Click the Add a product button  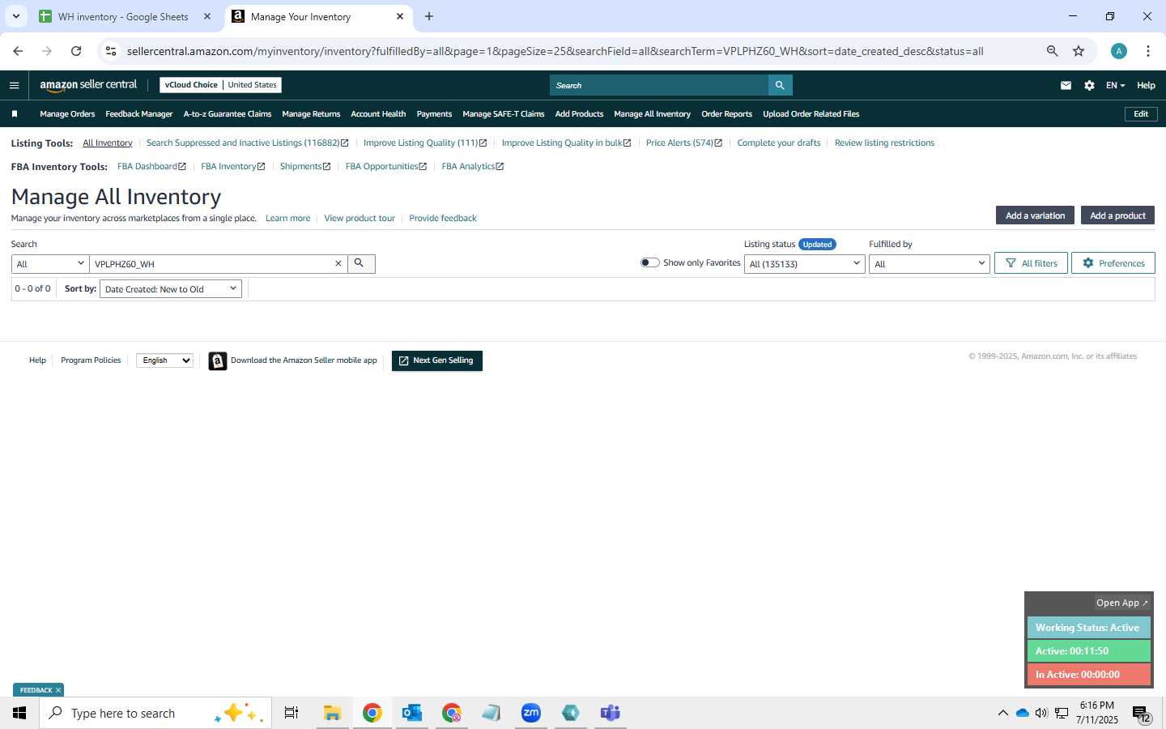(x=1117, y=215)
